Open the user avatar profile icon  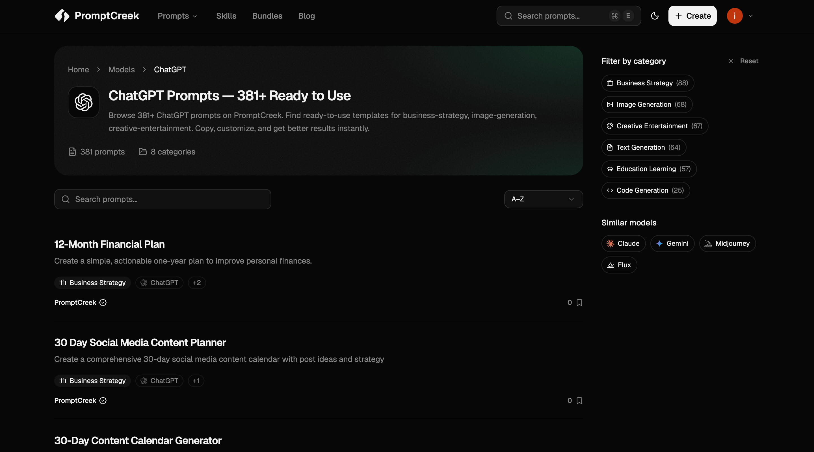pyautogui.click(x=734, y=16)
